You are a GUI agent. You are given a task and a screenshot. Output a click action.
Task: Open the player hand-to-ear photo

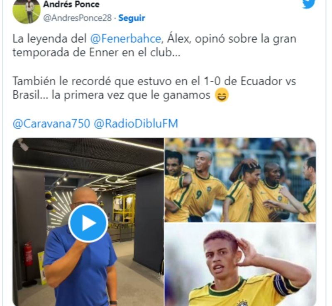coord(240,265)
